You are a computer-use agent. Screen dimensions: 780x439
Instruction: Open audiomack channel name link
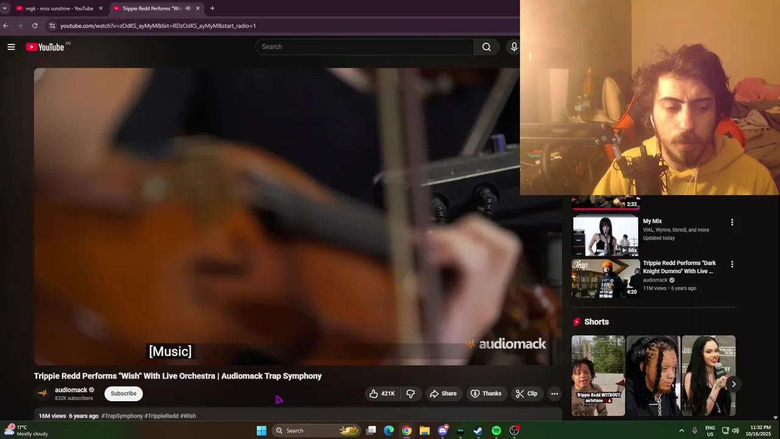tap(71, 390)
